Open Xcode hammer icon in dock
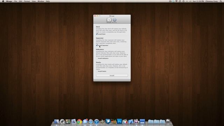 (131, 121)
